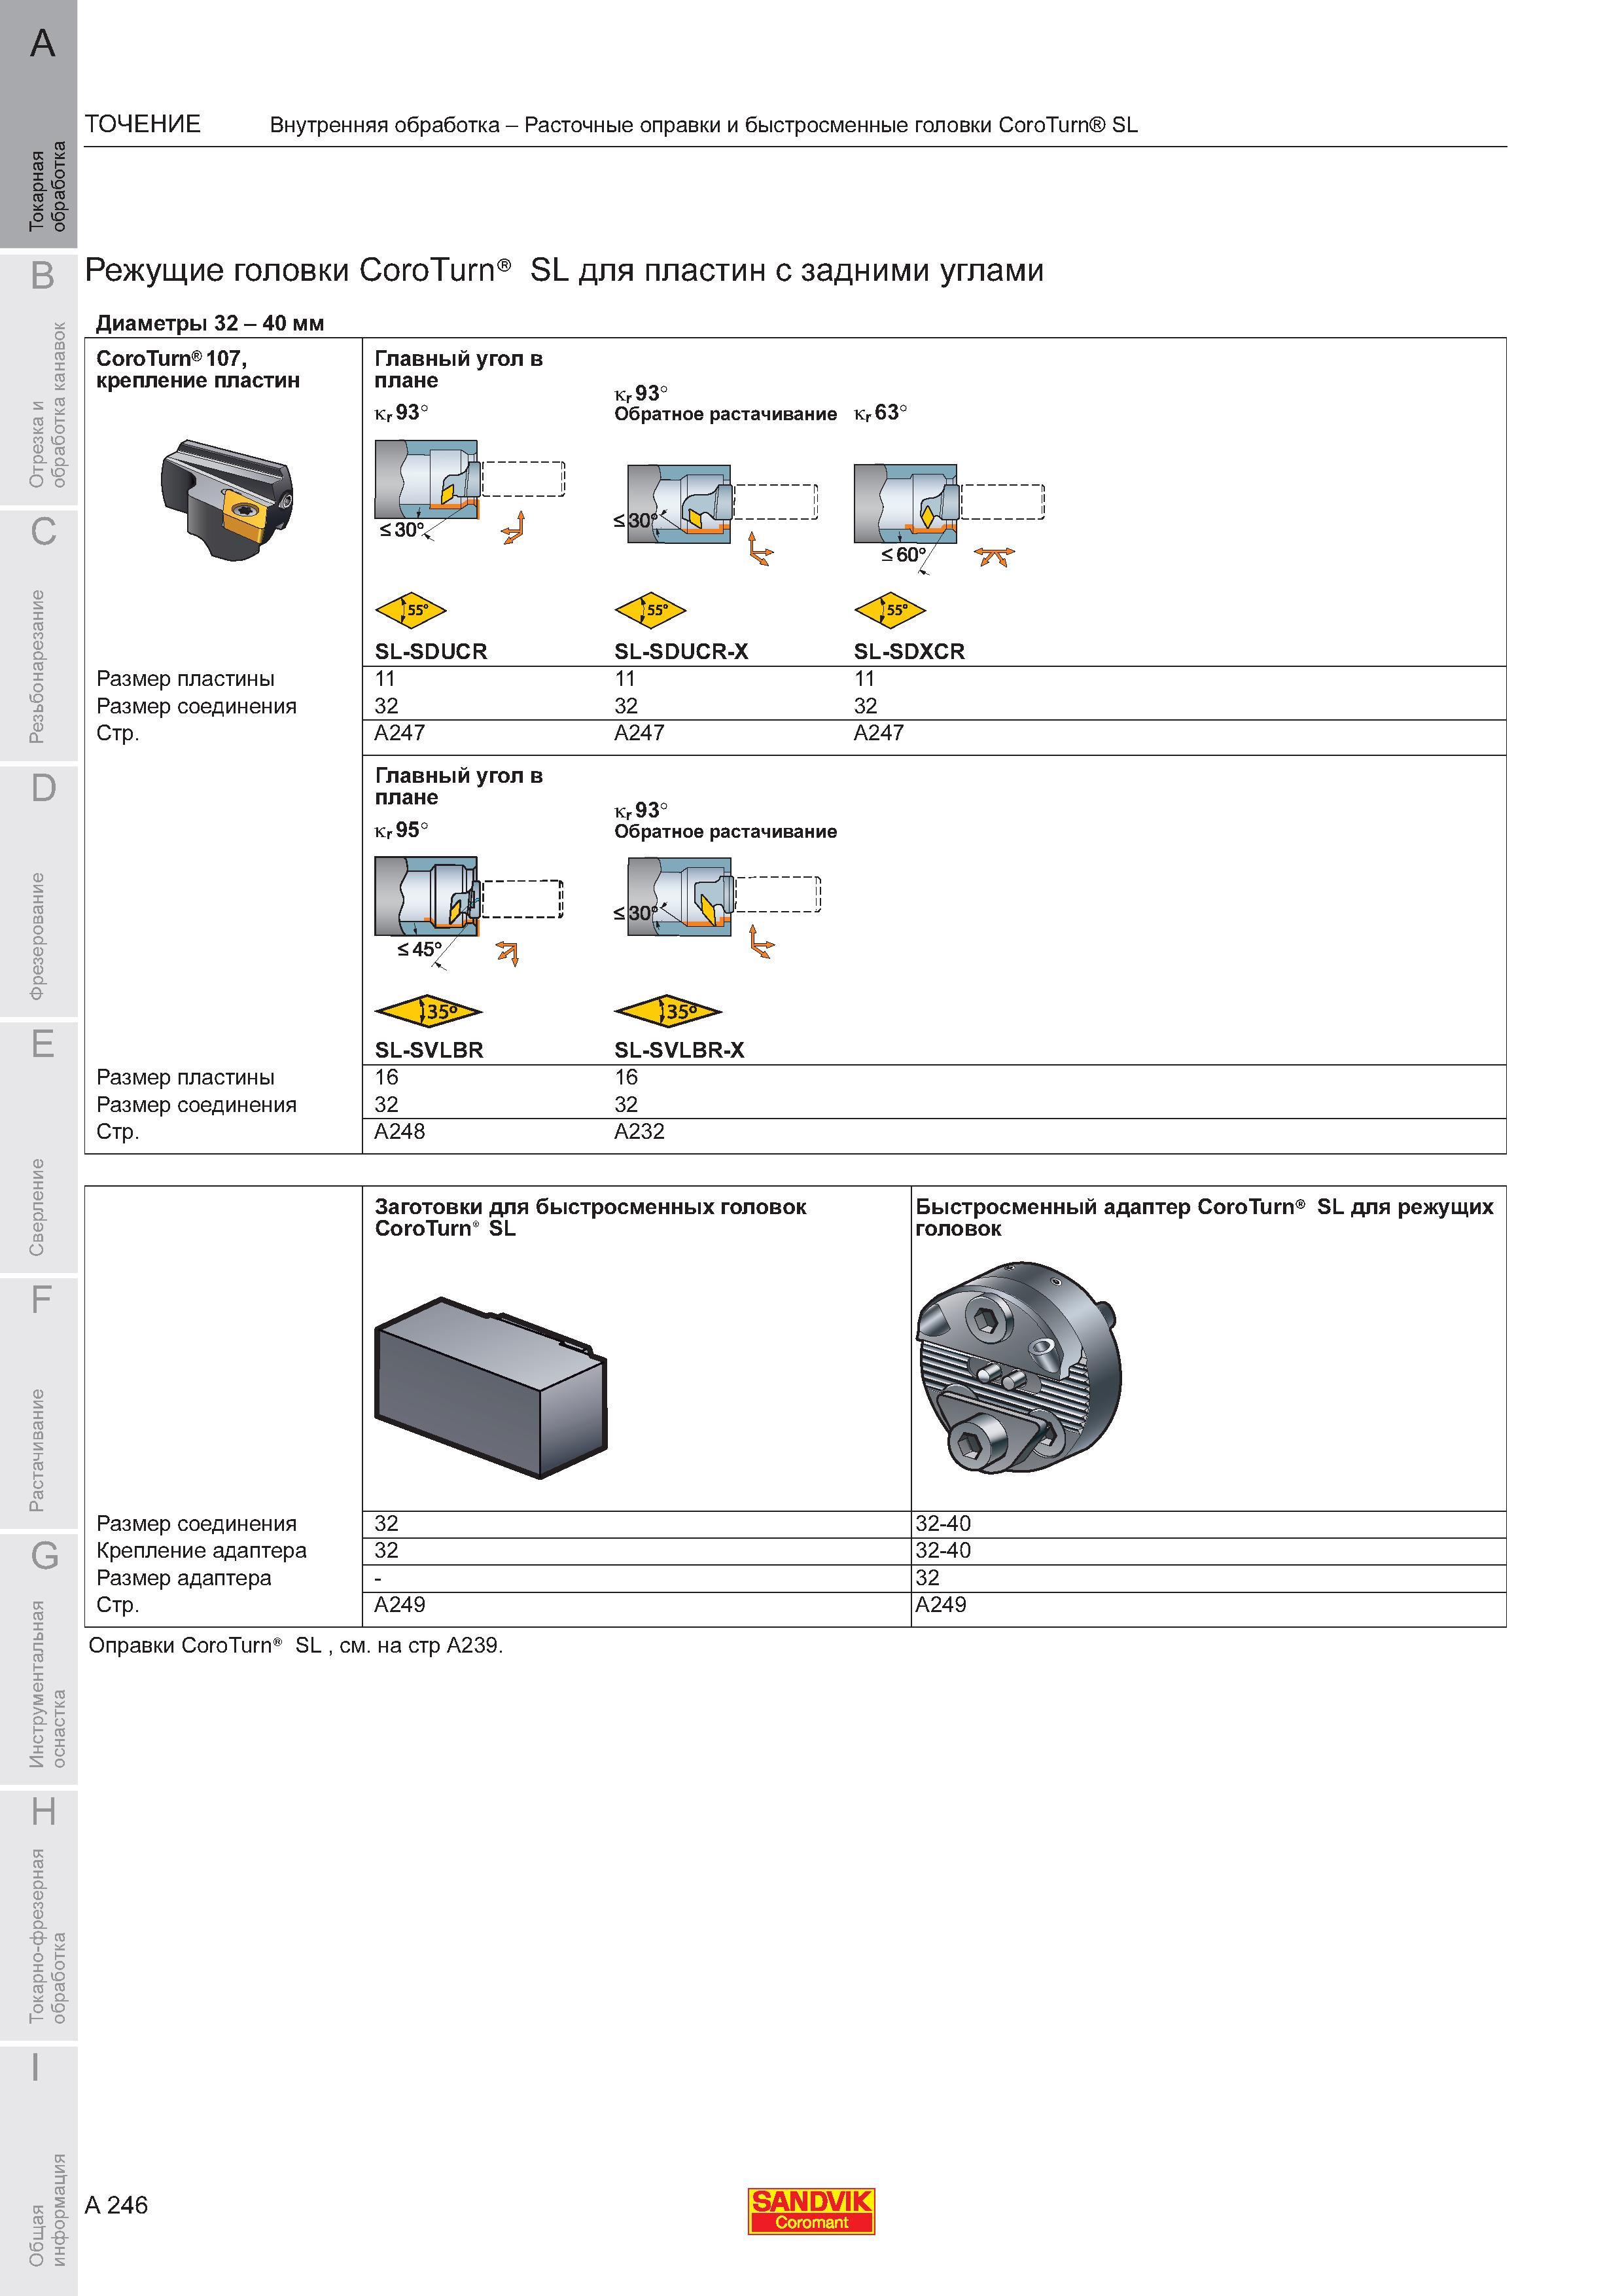Follow page reference A249 in the adapter column
This screenshot has width=1622, height=2296.
tap(942, 1605)
